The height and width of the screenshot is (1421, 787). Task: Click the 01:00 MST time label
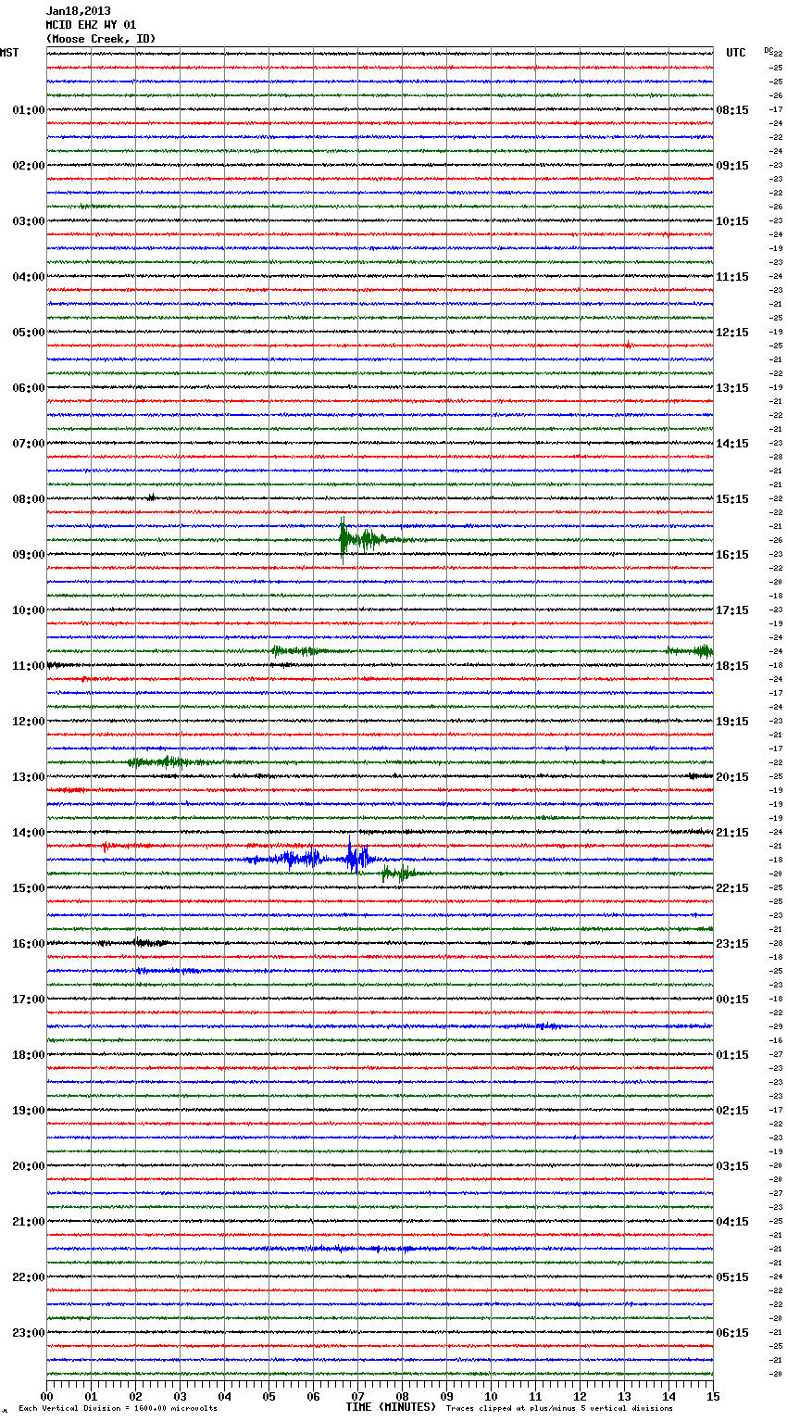point(29,110)
